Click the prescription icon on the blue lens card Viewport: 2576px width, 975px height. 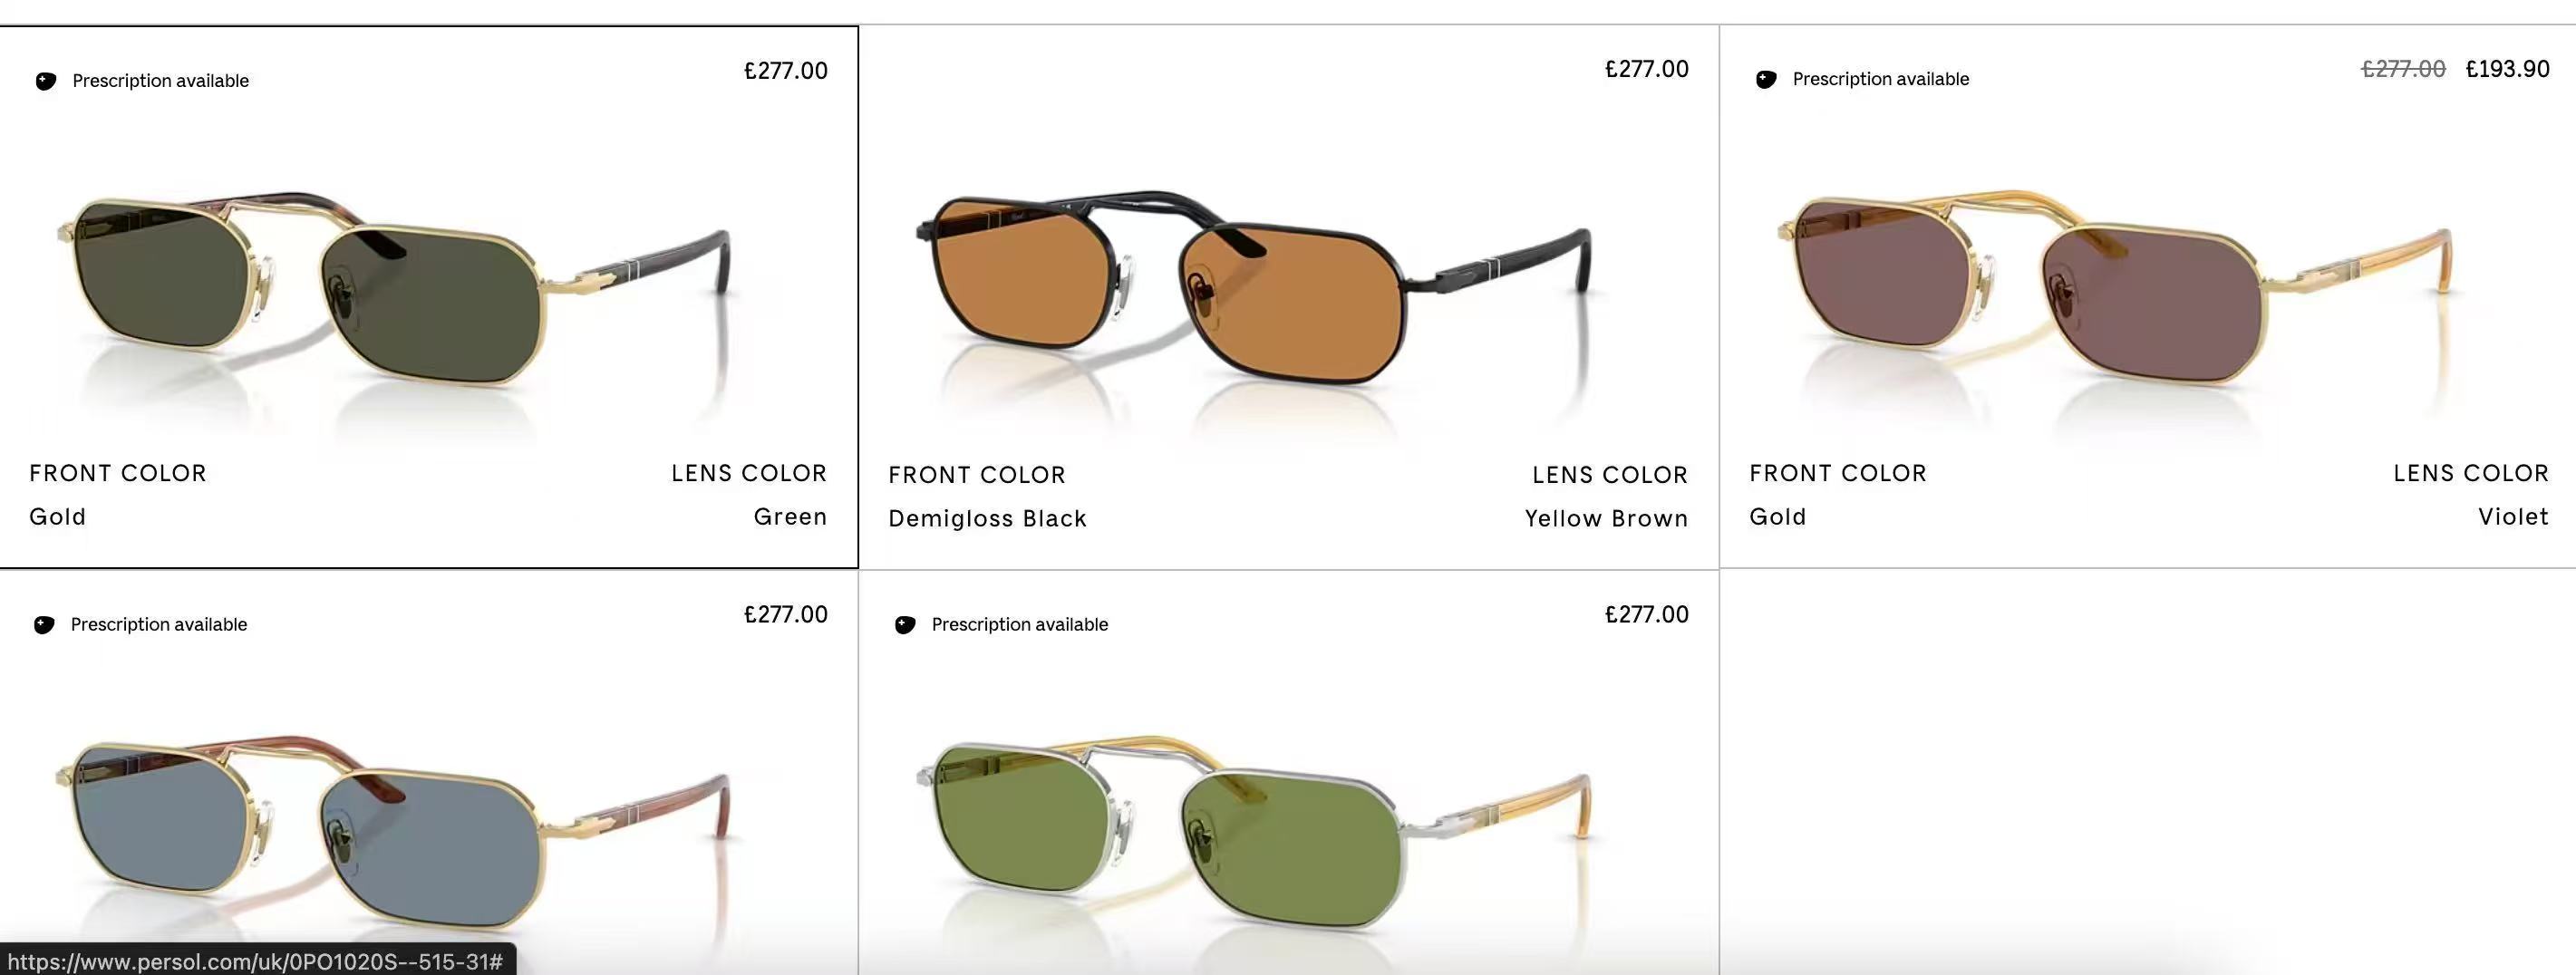click(x=44, y=625)
